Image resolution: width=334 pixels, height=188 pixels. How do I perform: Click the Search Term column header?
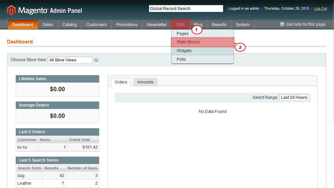29,168
